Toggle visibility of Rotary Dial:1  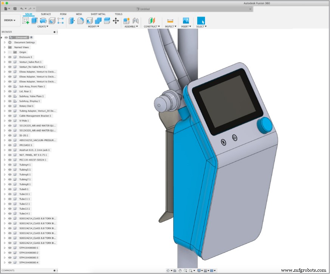[9, 106]
